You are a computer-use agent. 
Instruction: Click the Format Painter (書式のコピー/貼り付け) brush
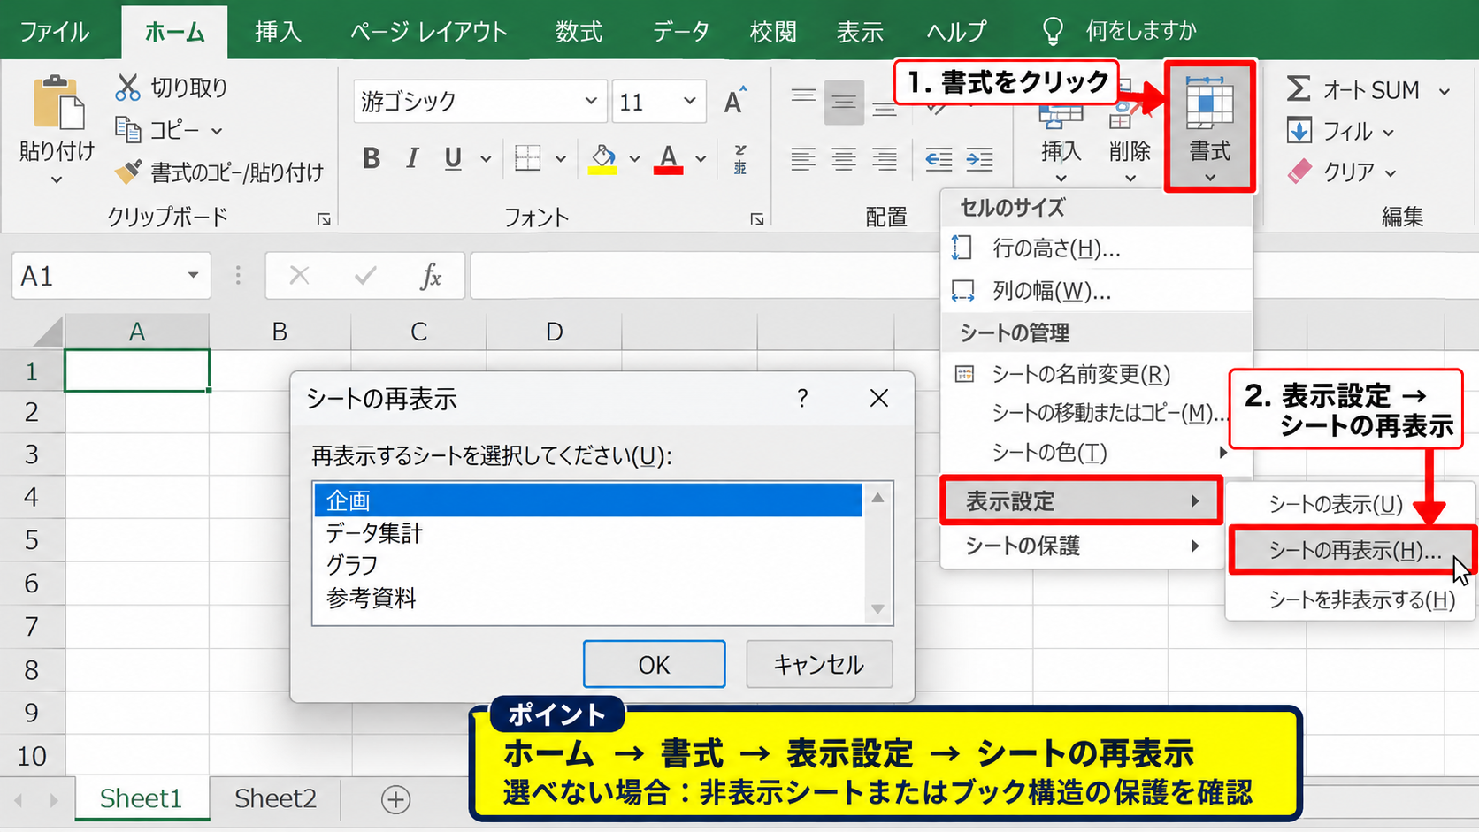(127, 171)
